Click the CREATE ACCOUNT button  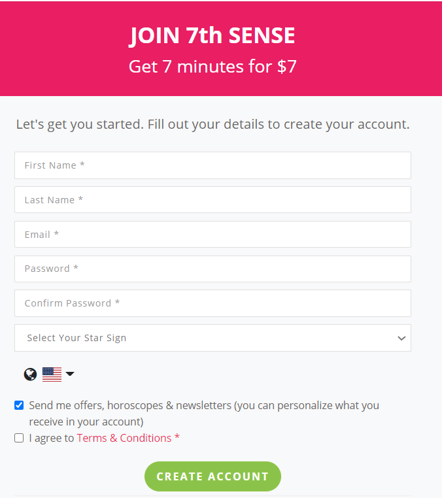click(212, 476)
